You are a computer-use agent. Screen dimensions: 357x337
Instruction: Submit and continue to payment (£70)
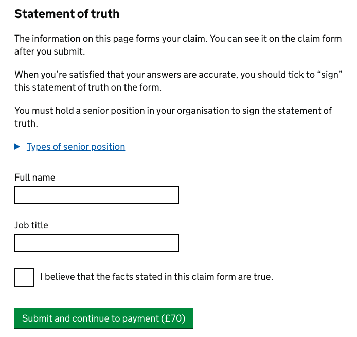click(x=104, y=318)
